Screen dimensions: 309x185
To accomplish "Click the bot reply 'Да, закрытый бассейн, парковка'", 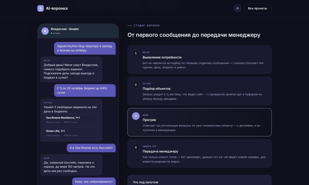I will pos(71,165).
